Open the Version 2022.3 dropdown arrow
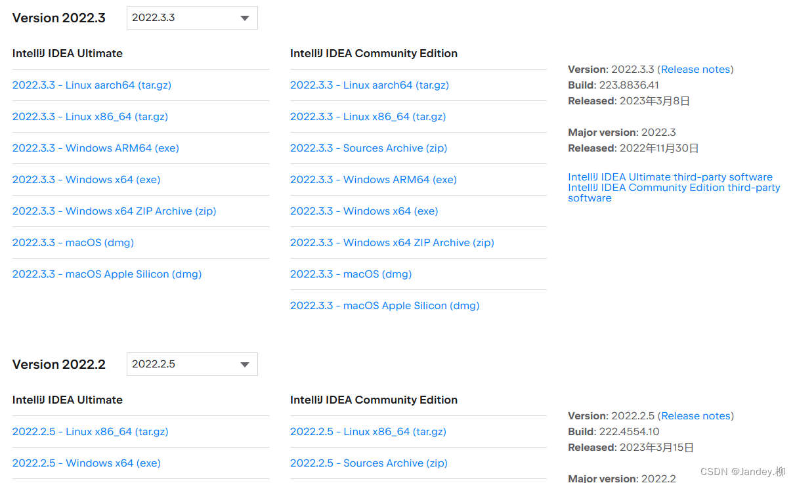The image size is (795, 483). coord(245,18)
